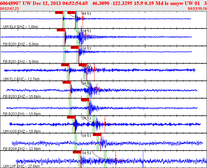Click the red coda marker on B203 EHZ trace
Viewport: 207px width, 168px height.
pos(97,89)
